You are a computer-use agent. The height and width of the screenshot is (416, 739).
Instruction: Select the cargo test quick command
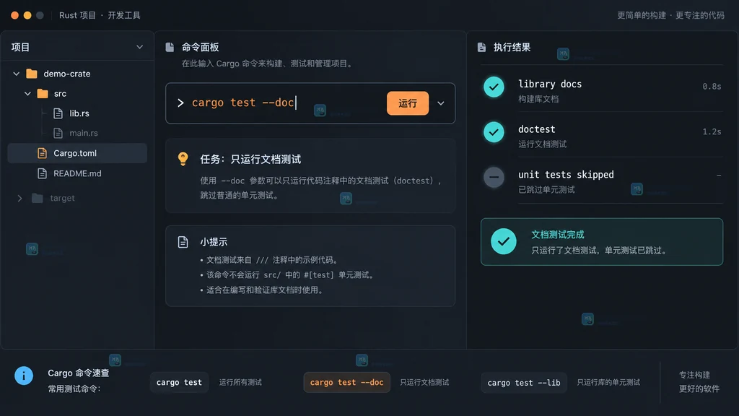[179, 383]
